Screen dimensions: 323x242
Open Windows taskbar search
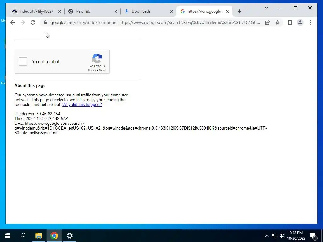(x=23, y=236)
